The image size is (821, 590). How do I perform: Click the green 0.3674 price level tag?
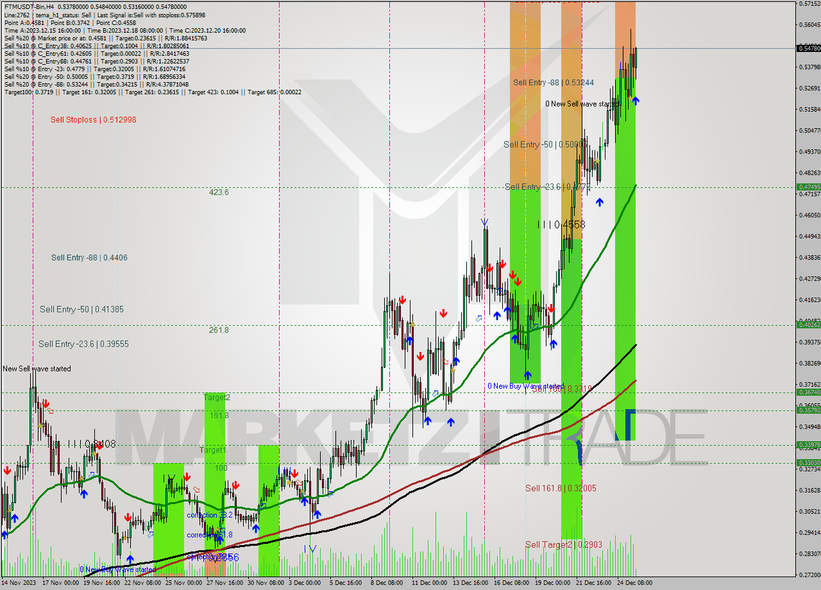click(x=808, y=392)
